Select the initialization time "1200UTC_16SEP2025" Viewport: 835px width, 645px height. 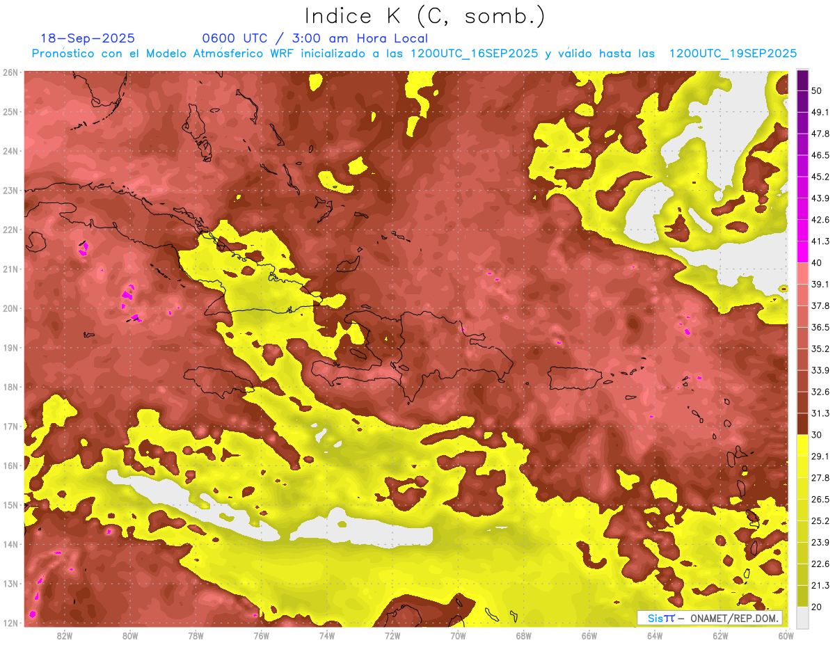475,54
